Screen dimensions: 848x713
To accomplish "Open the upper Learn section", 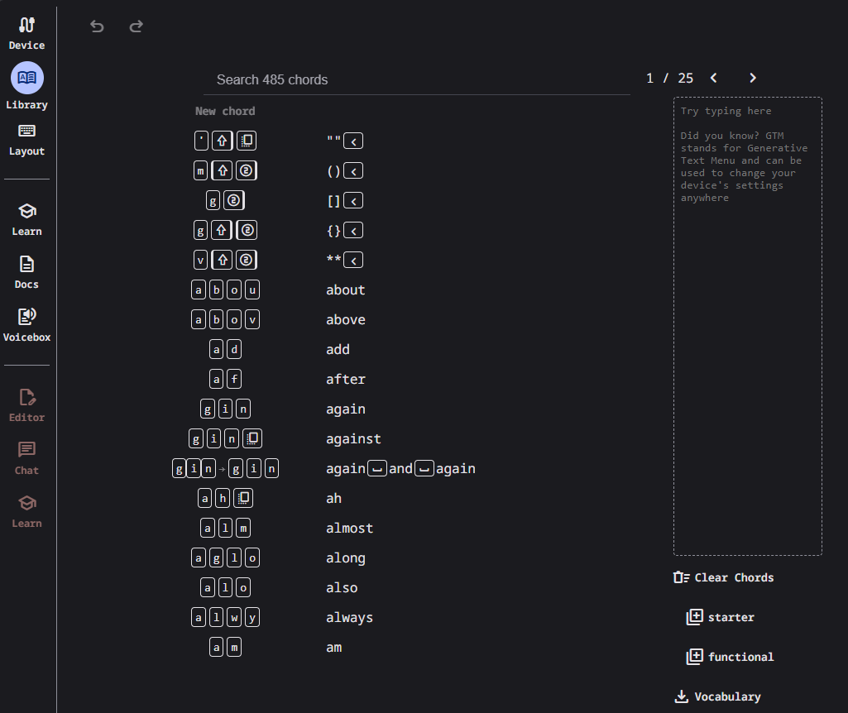I will tap(26, 218).
